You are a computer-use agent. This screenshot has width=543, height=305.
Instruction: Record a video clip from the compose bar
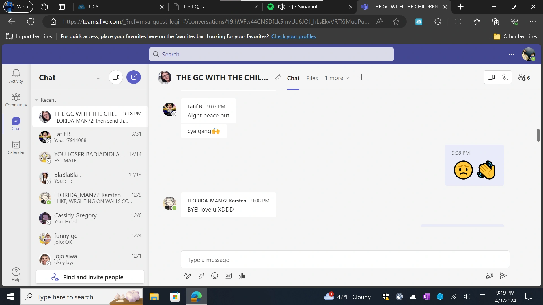pos(490,276)
